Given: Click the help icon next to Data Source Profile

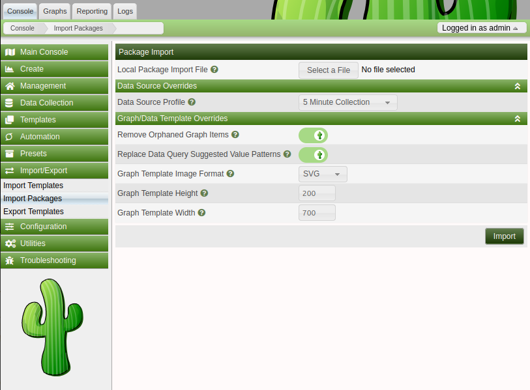Looking at the screenshot, I should click(x=192, y=102).
